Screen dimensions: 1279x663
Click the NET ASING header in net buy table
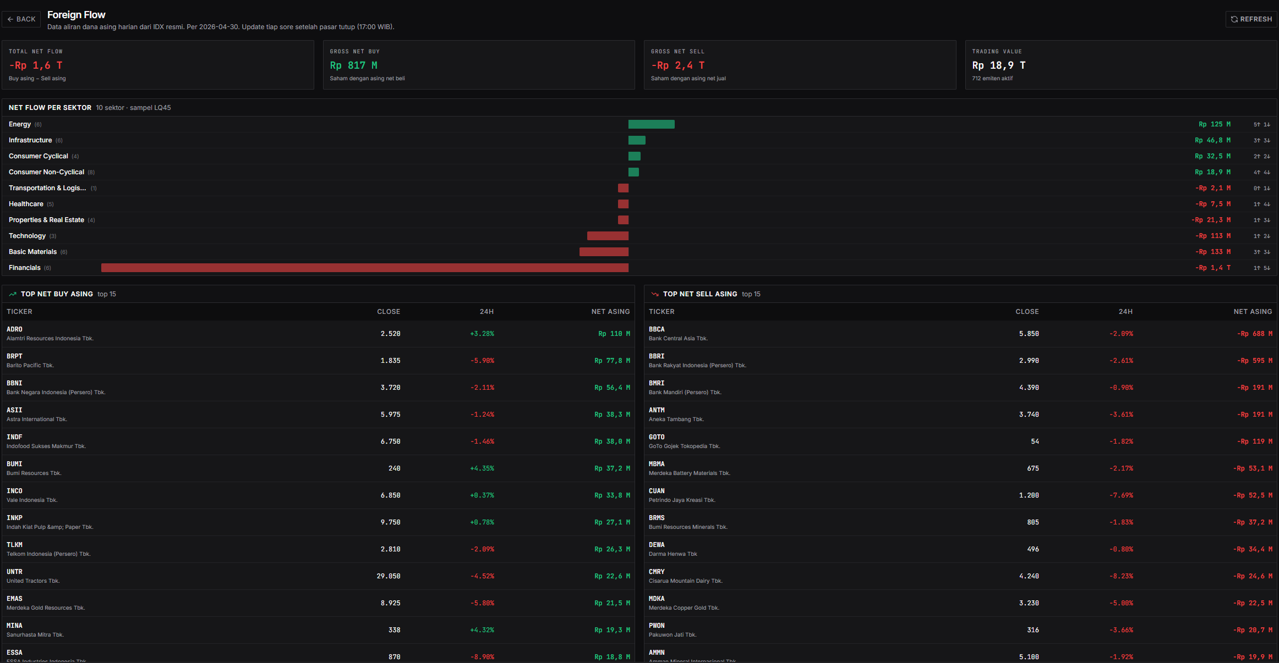611,312
